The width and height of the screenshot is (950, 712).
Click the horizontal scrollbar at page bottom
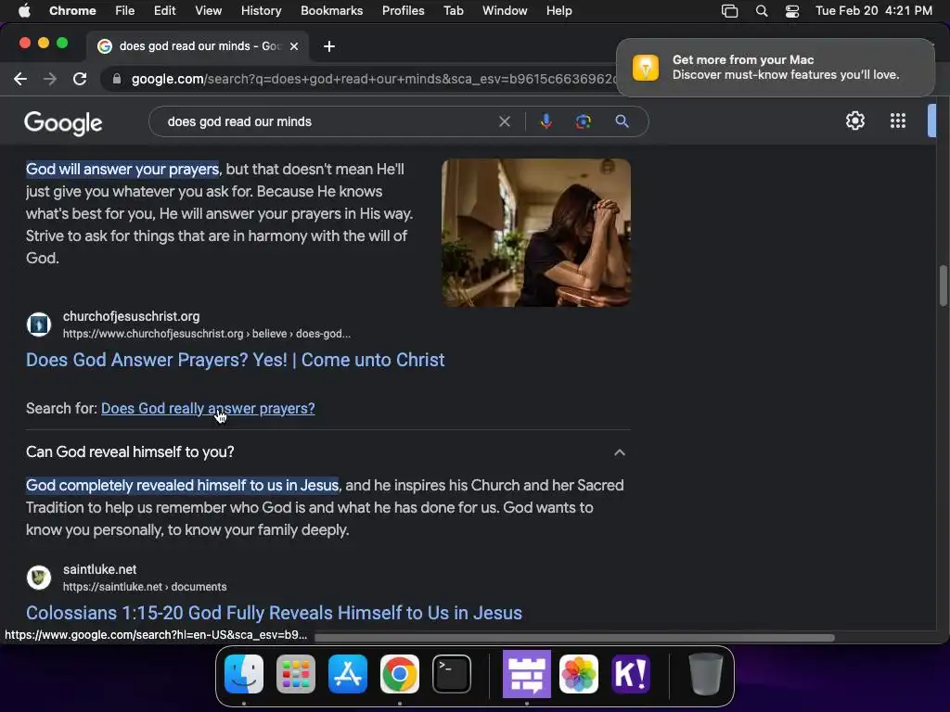point(574,637)
